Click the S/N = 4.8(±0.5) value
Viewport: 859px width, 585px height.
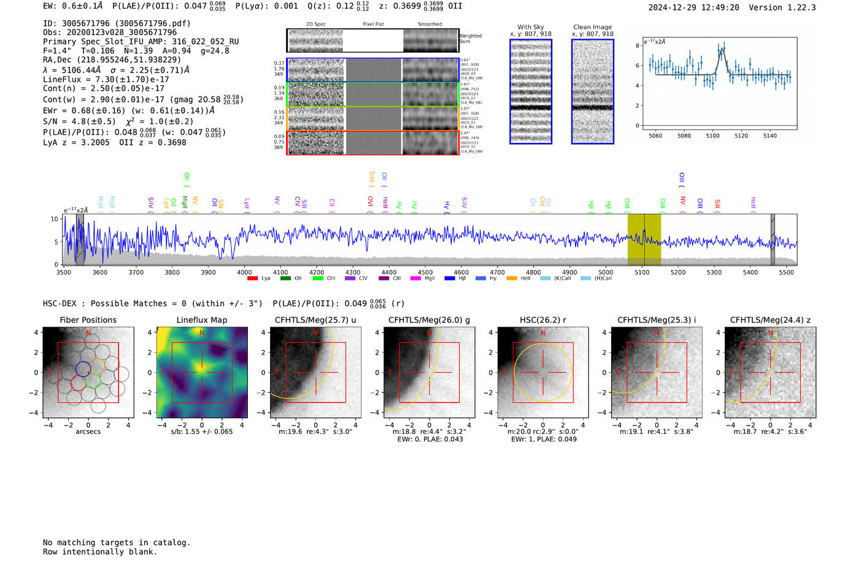pyautogui.click(x=79, y=122)
